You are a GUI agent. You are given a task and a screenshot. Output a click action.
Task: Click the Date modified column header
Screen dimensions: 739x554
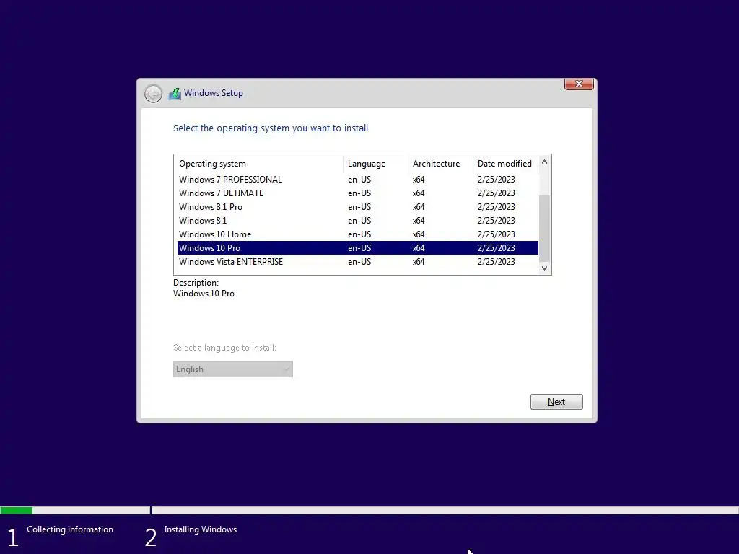(505, 164)
